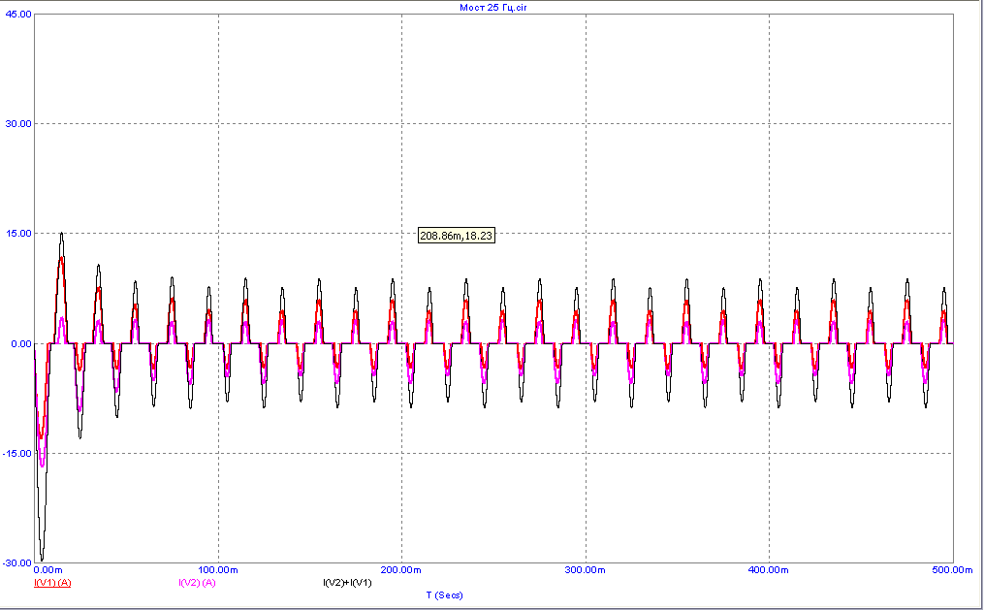Click the 300.00m time axis label

(x=586, y=570)
